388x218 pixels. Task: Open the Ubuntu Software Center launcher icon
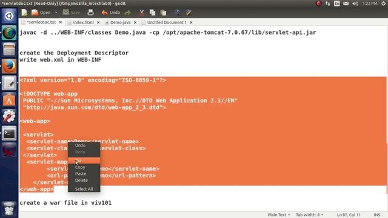(x=9, y=99)
